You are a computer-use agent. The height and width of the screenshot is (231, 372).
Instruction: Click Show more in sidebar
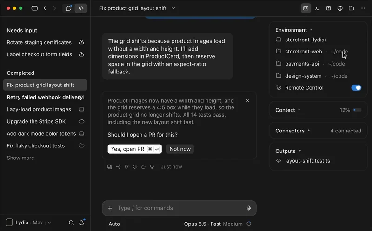point(20,158)
